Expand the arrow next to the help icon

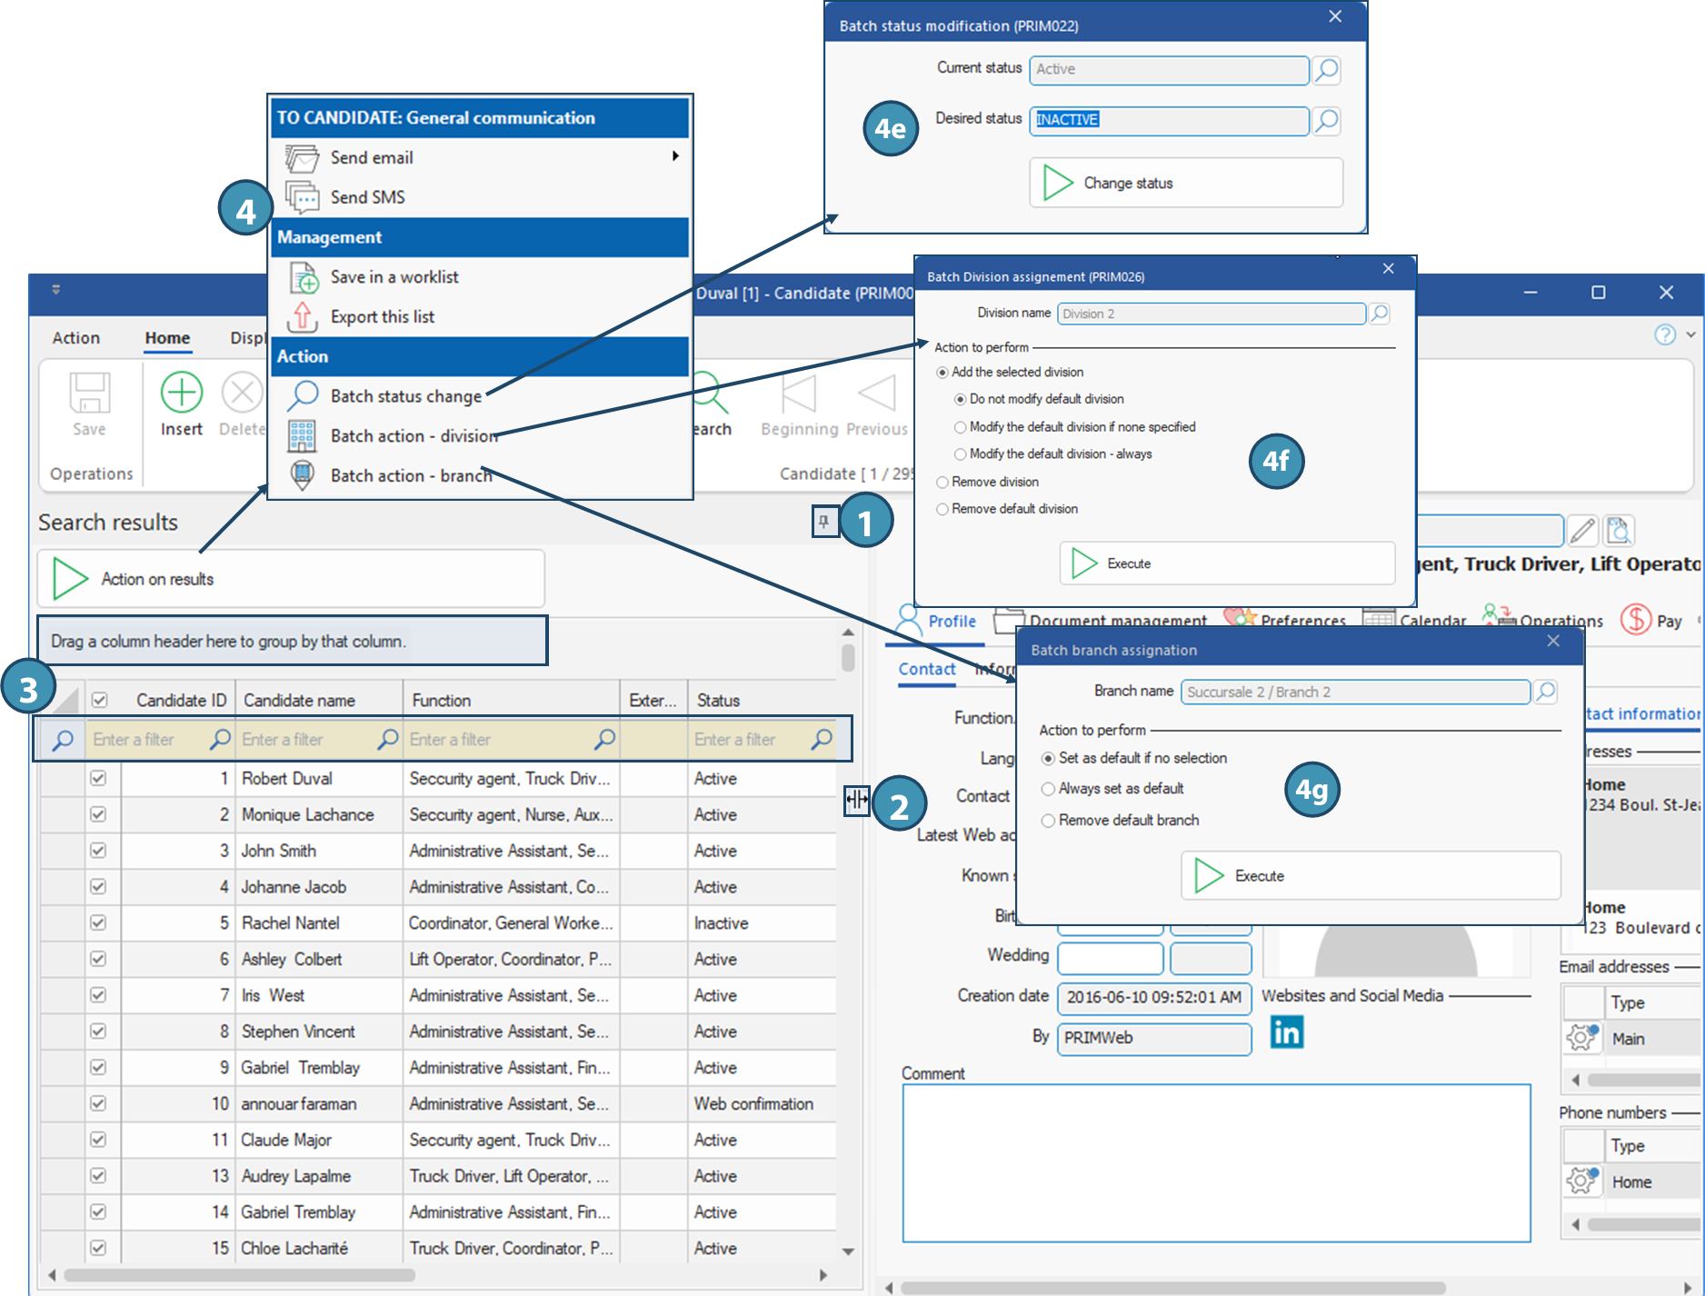[1690, 334]
